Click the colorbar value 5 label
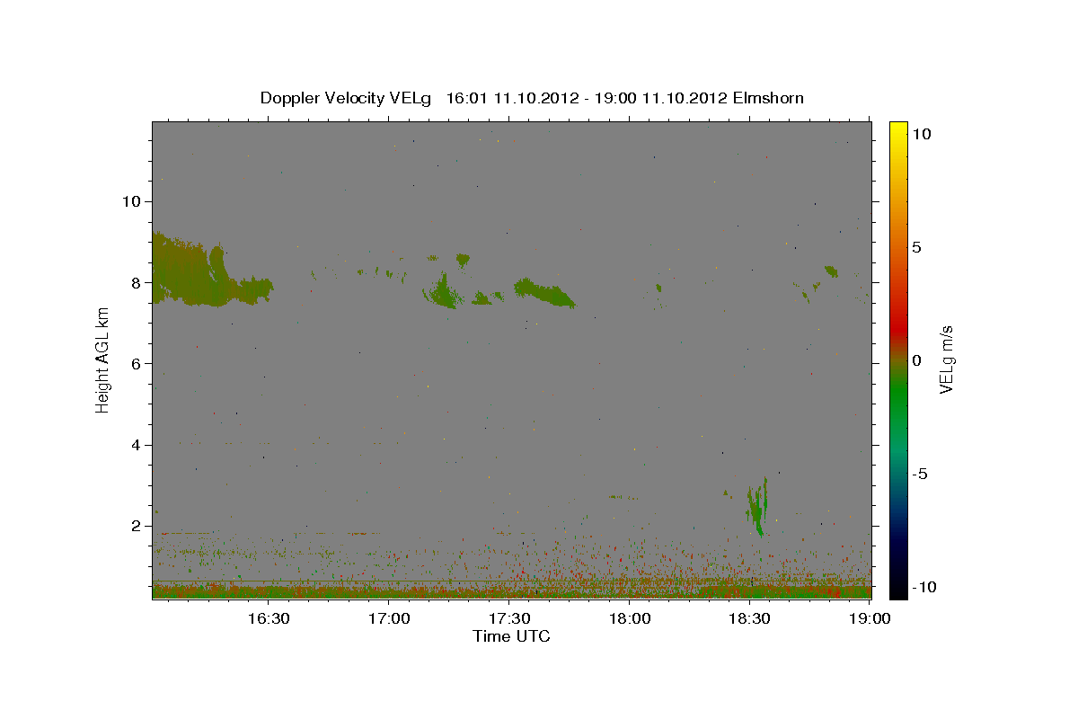 [x=916, y=247]
